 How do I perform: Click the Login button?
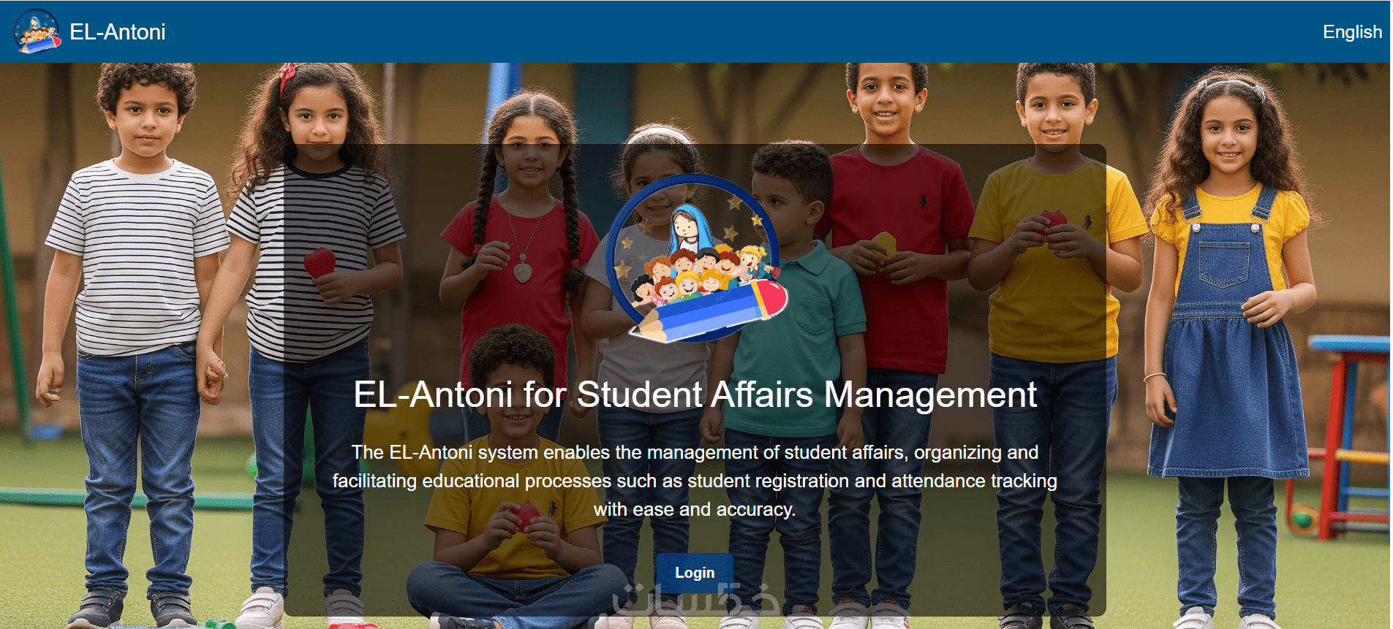pyautogui.click(x=695, y=573)
